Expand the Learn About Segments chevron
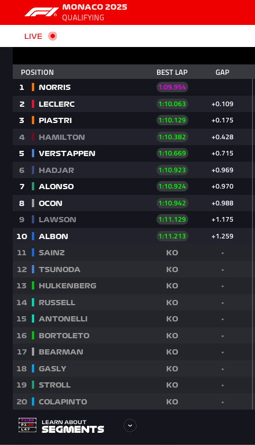The width and height of the screenshot is (255, 445). [x=130, y=425]
